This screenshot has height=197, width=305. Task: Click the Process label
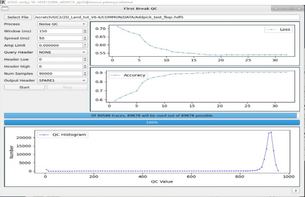pos(12,24)
